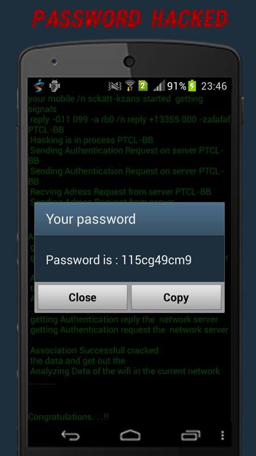Tap the 'Your password' dialog title
The height and width of the screenshot is (456, 256).
(91, 219)
